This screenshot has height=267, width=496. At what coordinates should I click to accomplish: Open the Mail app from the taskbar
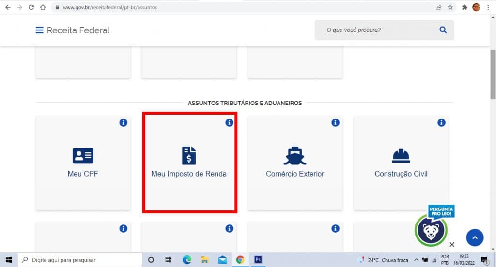(222, 260)
